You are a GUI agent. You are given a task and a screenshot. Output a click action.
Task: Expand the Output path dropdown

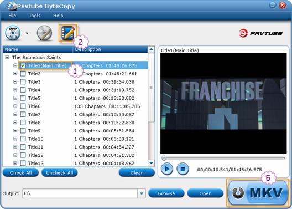(142, 193)
